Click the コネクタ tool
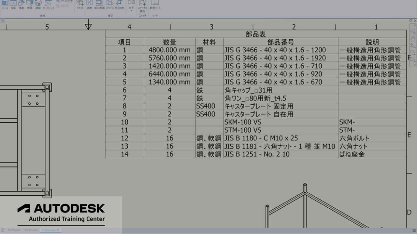417x234 pixels. click(x=62, y=6)
